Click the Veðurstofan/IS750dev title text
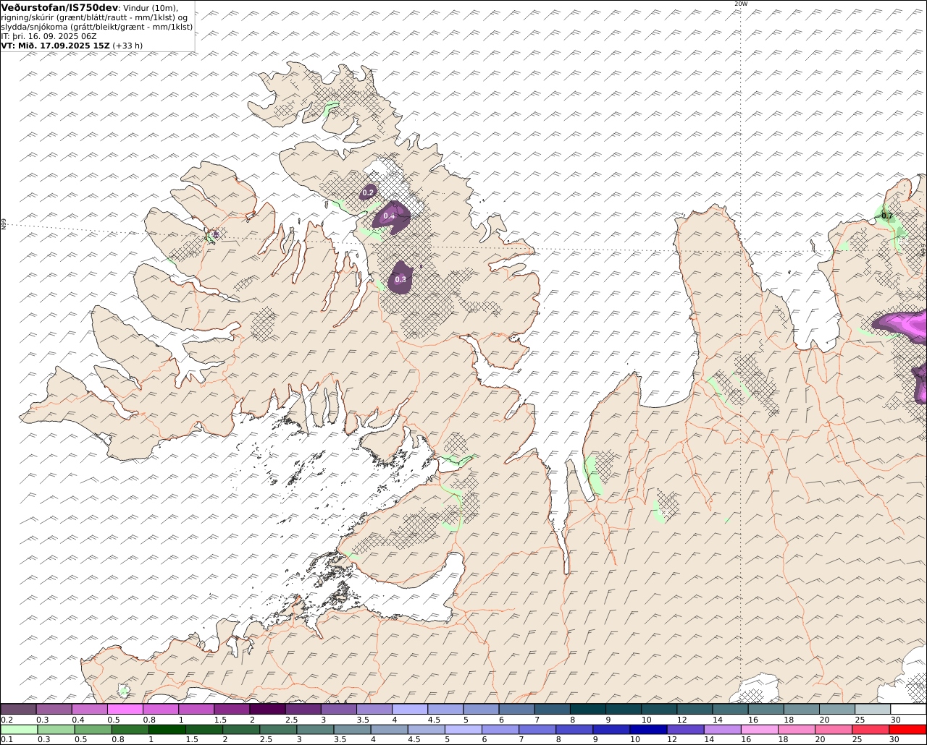The height and width of the screenshot is (745, 927). pyautogui.click(x=59, y=8)
